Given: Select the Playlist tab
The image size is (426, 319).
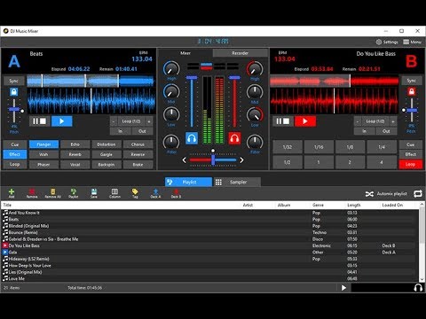Looking at the screenshot, I should 188,182.
